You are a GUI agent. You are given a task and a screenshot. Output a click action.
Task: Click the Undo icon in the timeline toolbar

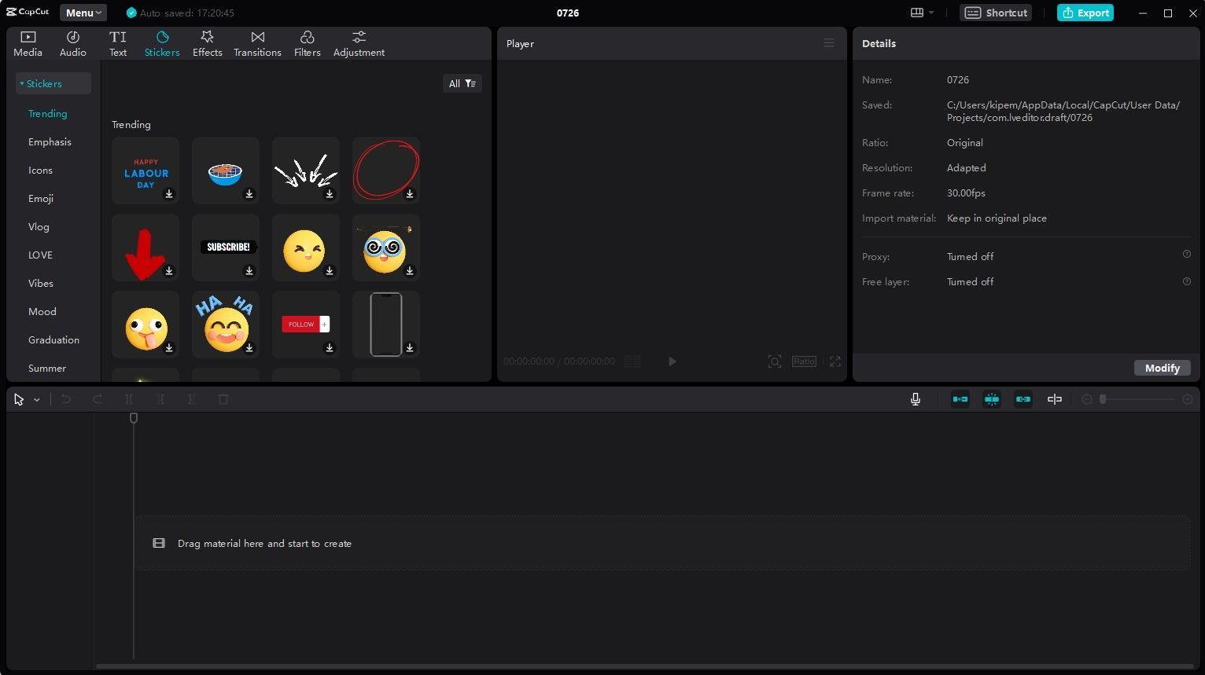tap(66, 399)
